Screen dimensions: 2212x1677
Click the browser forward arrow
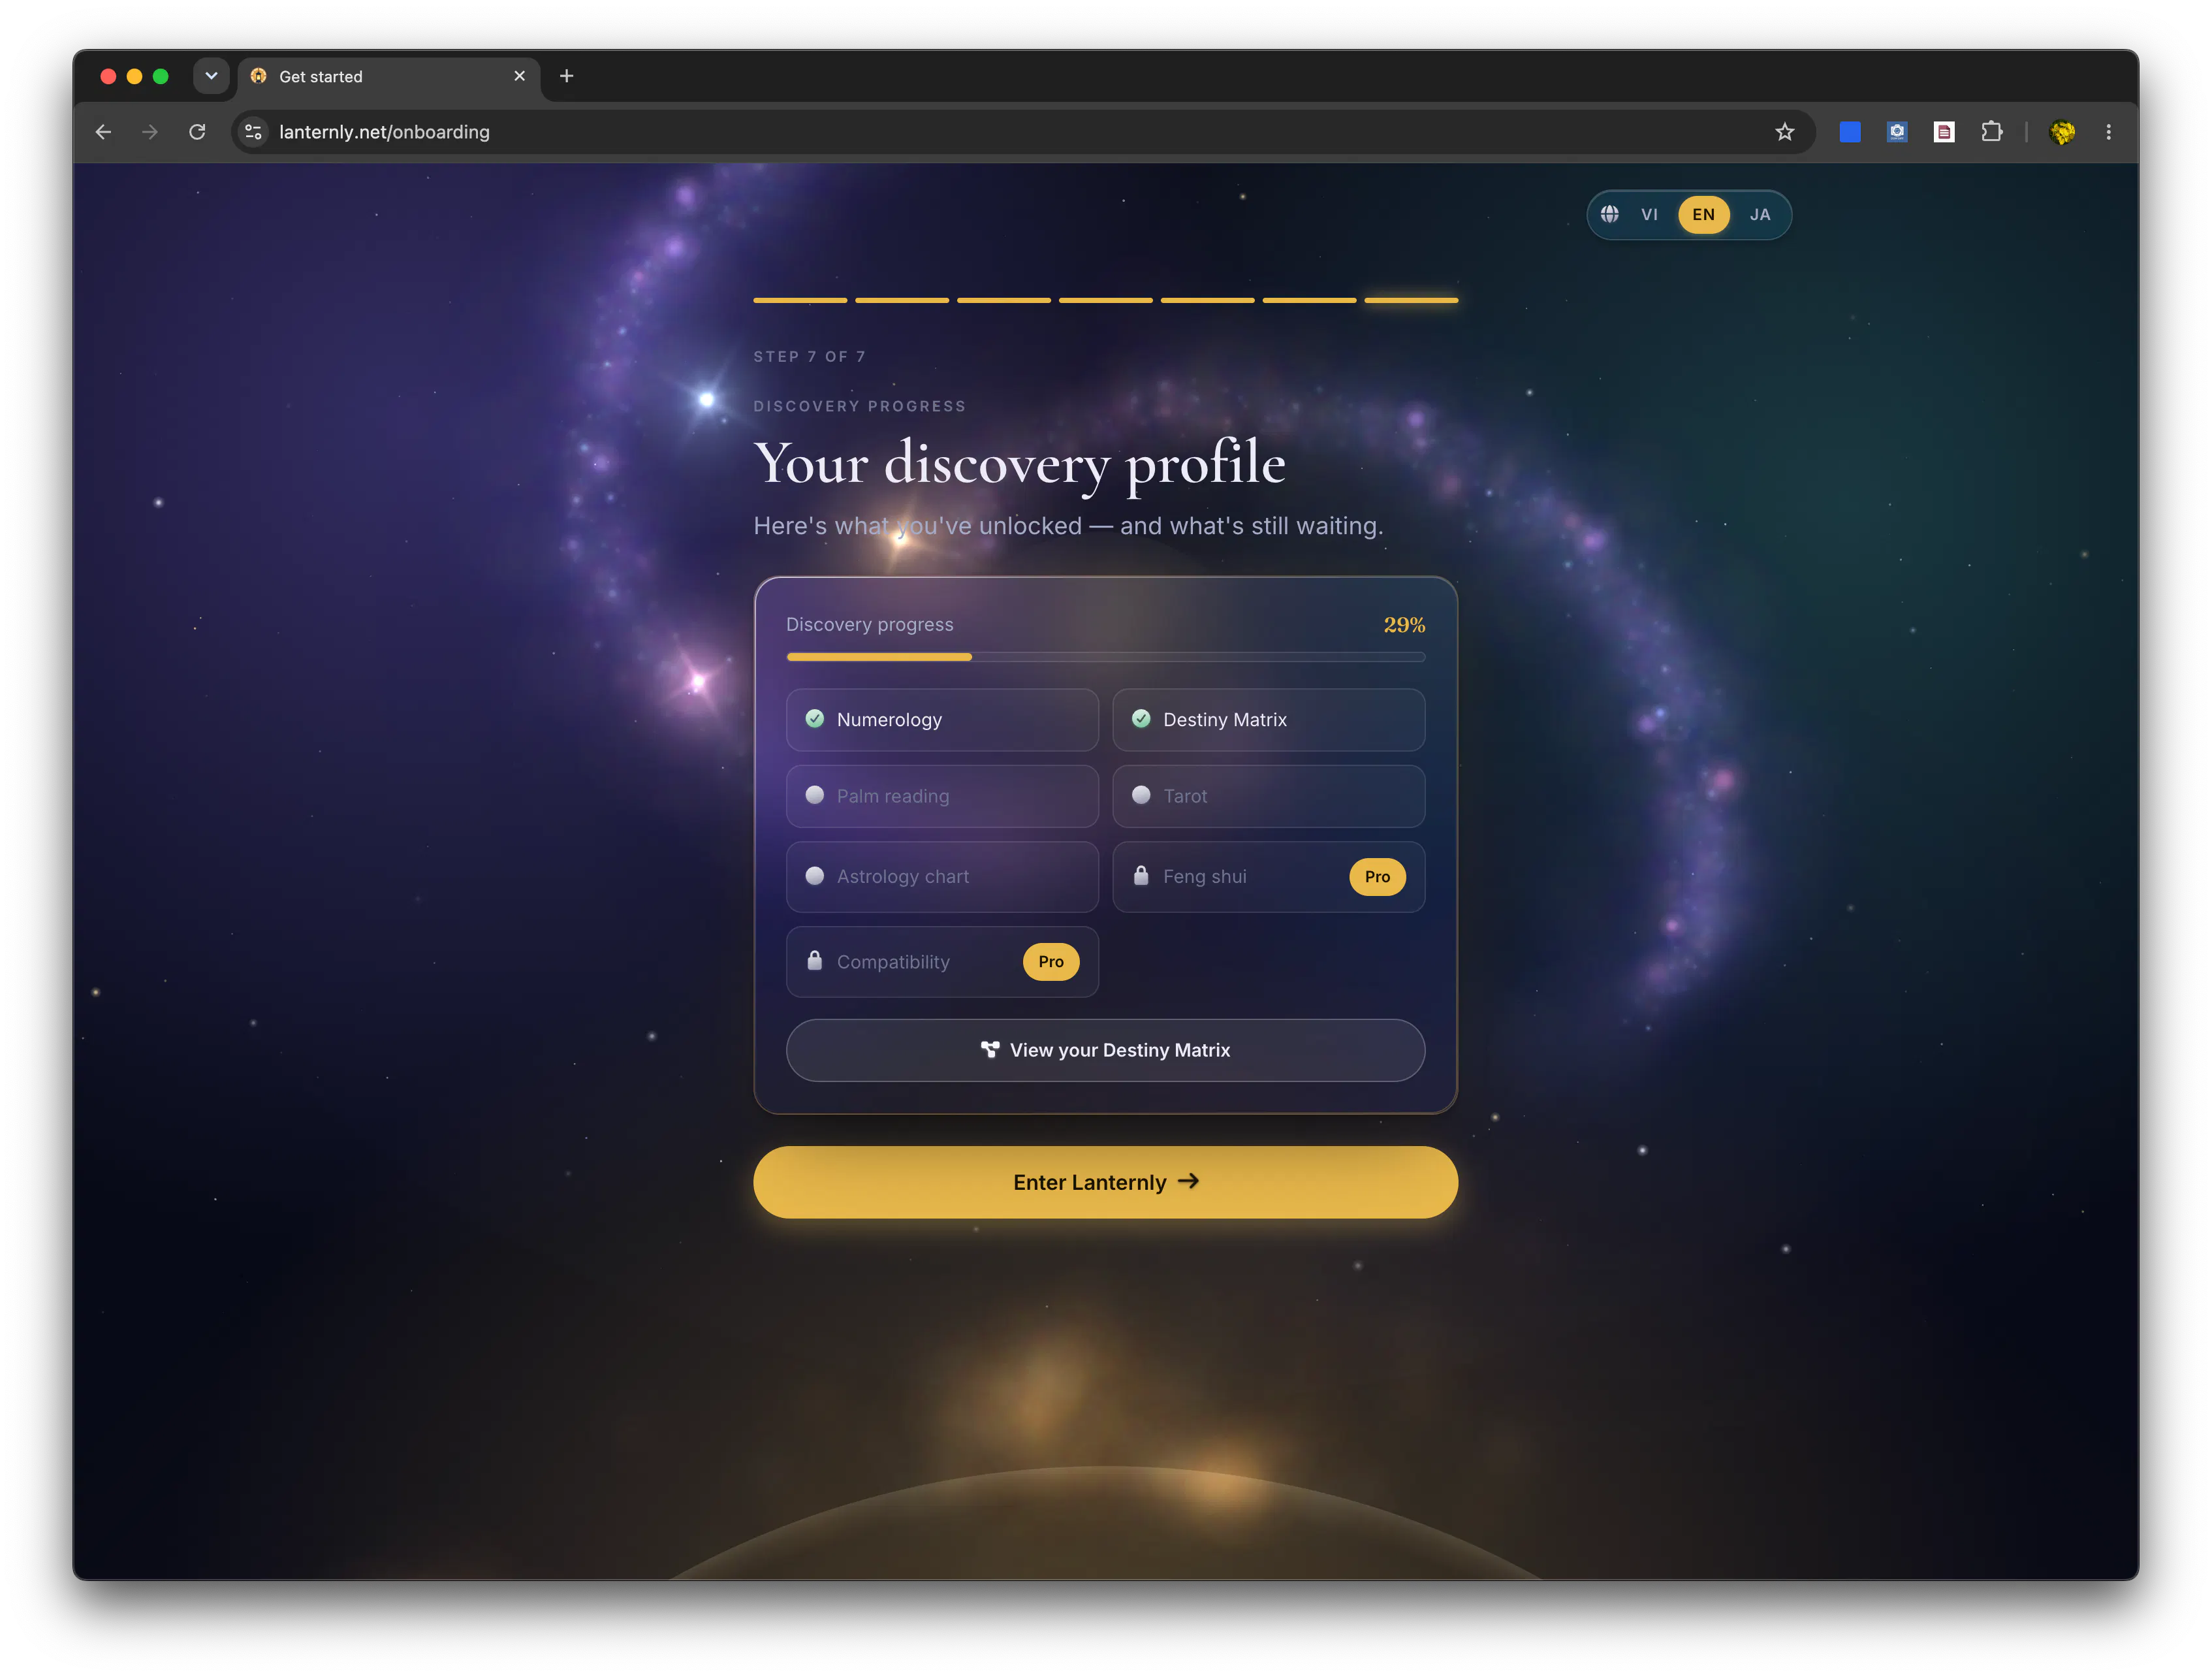click(x=150, y=132)
